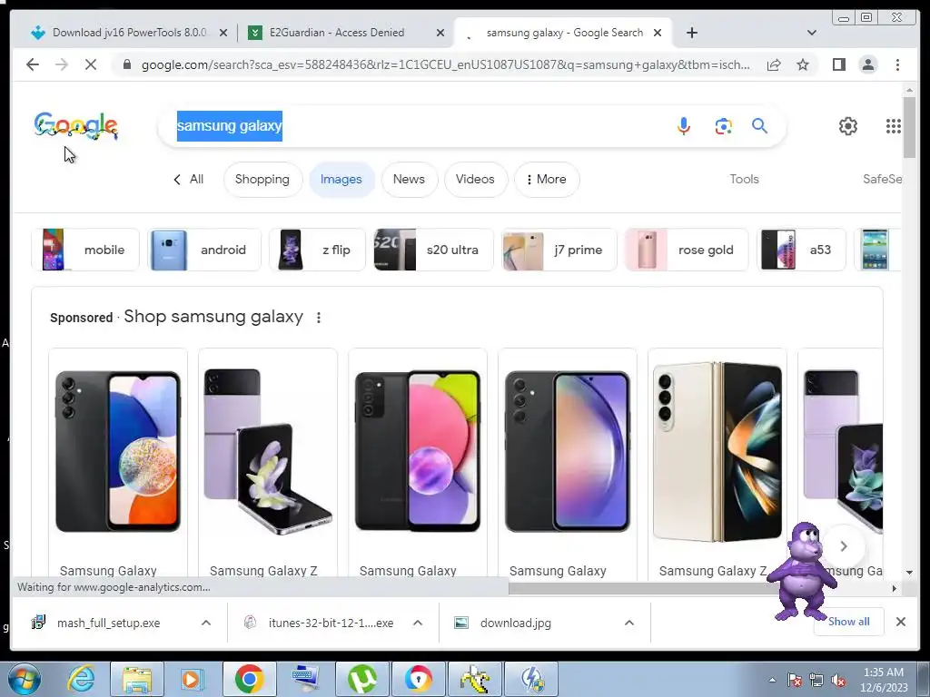Filter by the android suggestion chip
930x697 pixels.
[x=204, y=250]
